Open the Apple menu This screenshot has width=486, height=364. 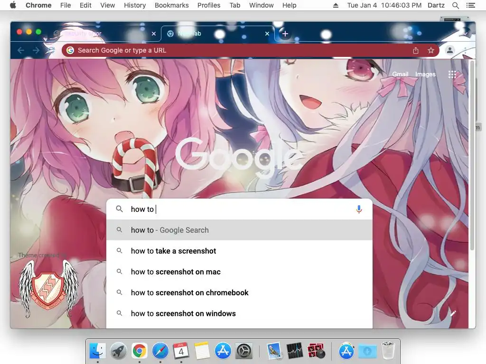(x=13, y=5)
